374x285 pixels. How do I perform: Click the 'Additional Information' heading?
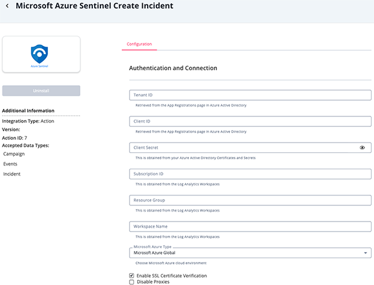click(28, 111)
